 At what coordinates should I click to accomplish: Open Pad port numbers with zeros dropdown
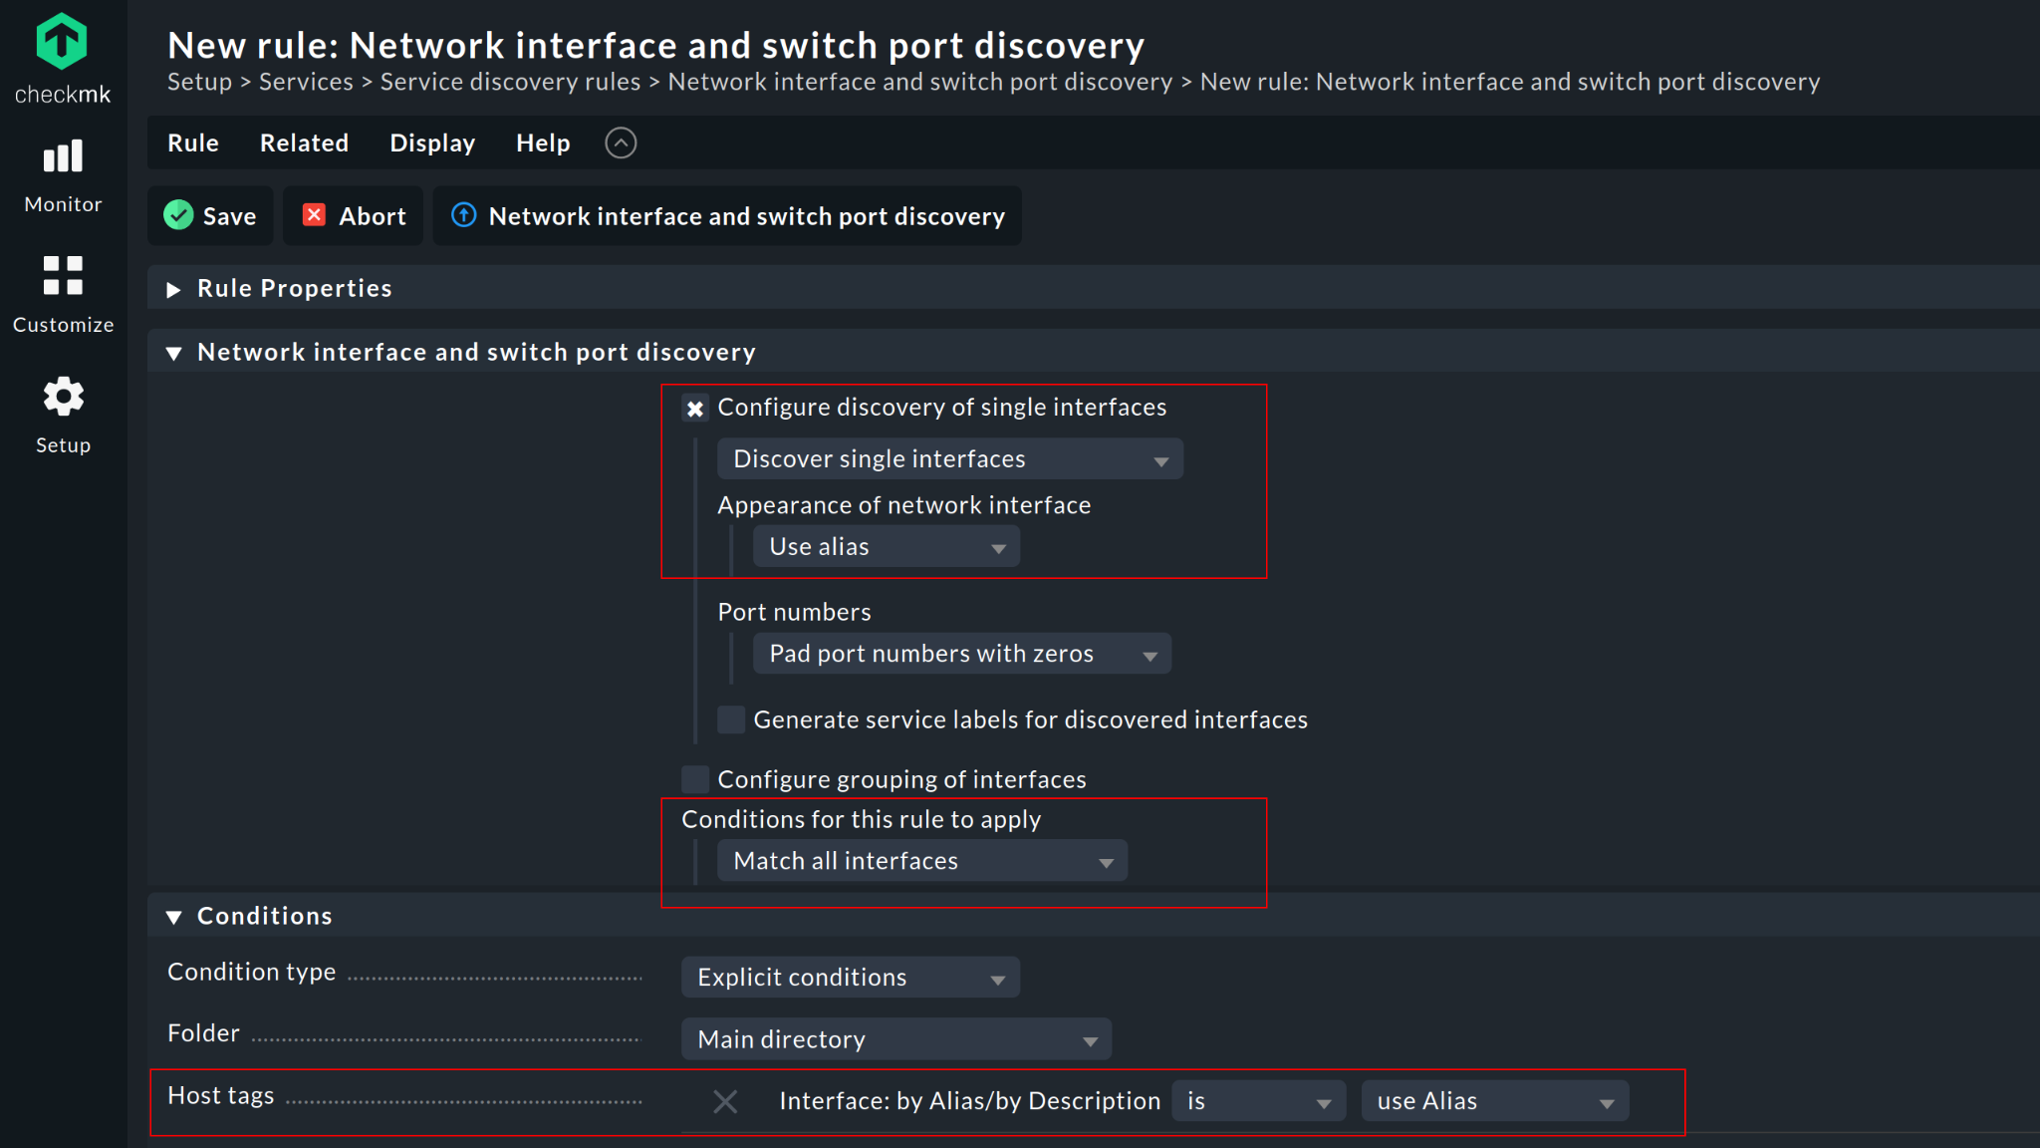[961, 654]
